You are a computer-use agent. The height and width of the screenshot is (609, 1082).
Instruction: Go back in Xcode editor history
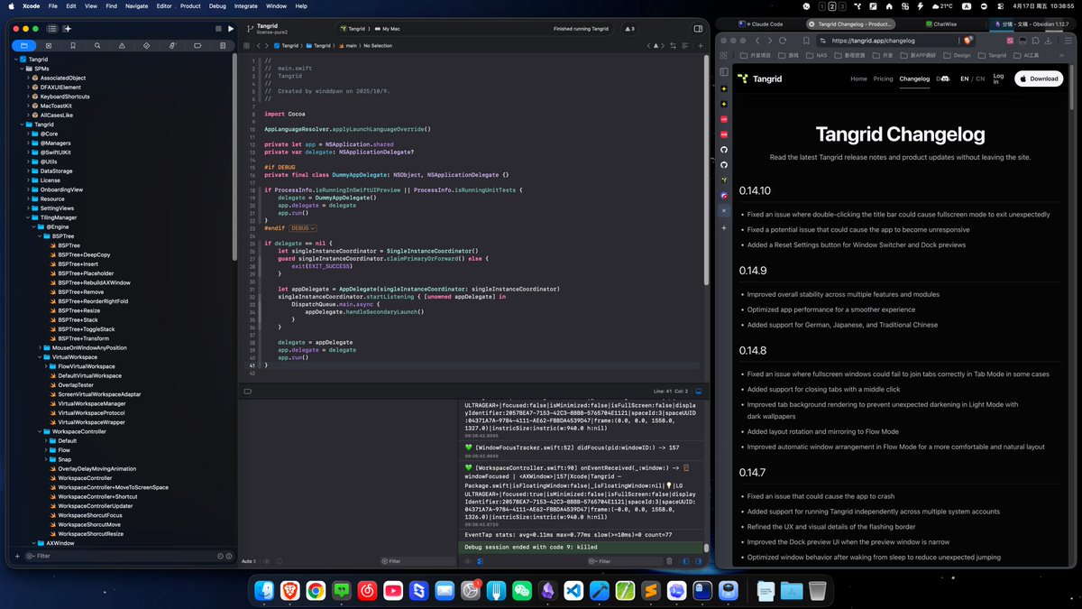click(x=259, y=45)
